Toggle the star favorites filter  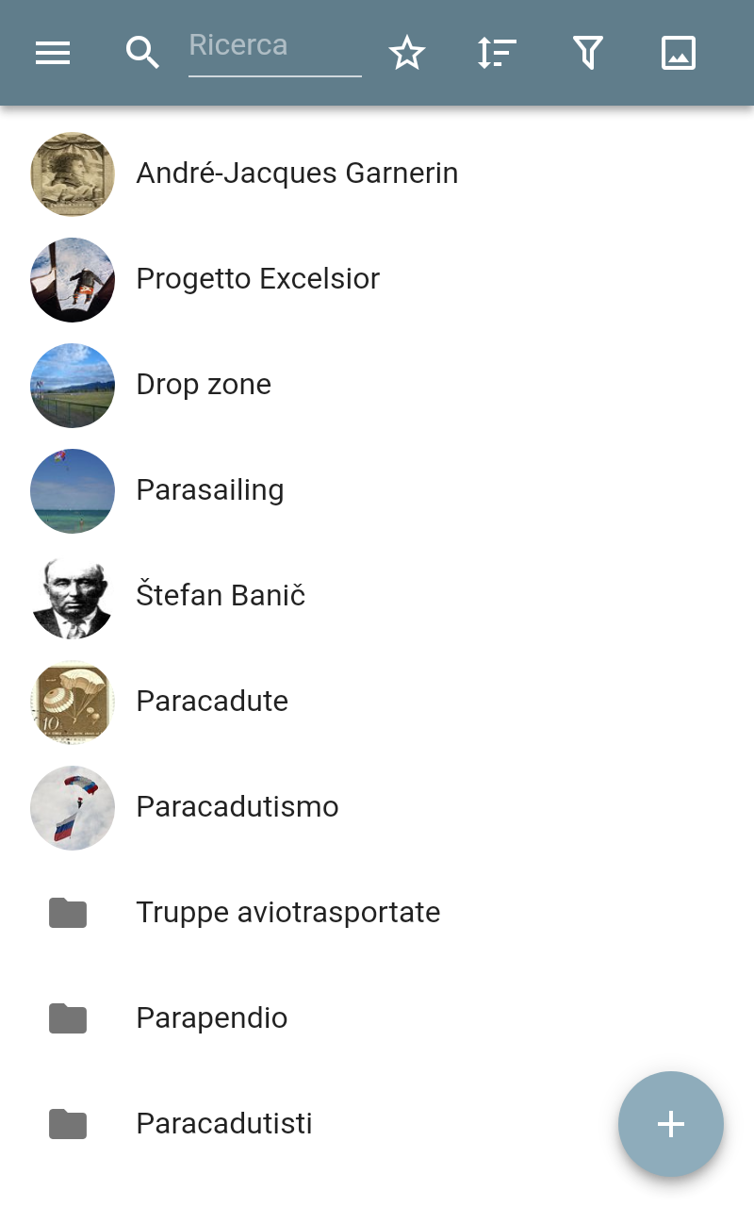point(407,53)
